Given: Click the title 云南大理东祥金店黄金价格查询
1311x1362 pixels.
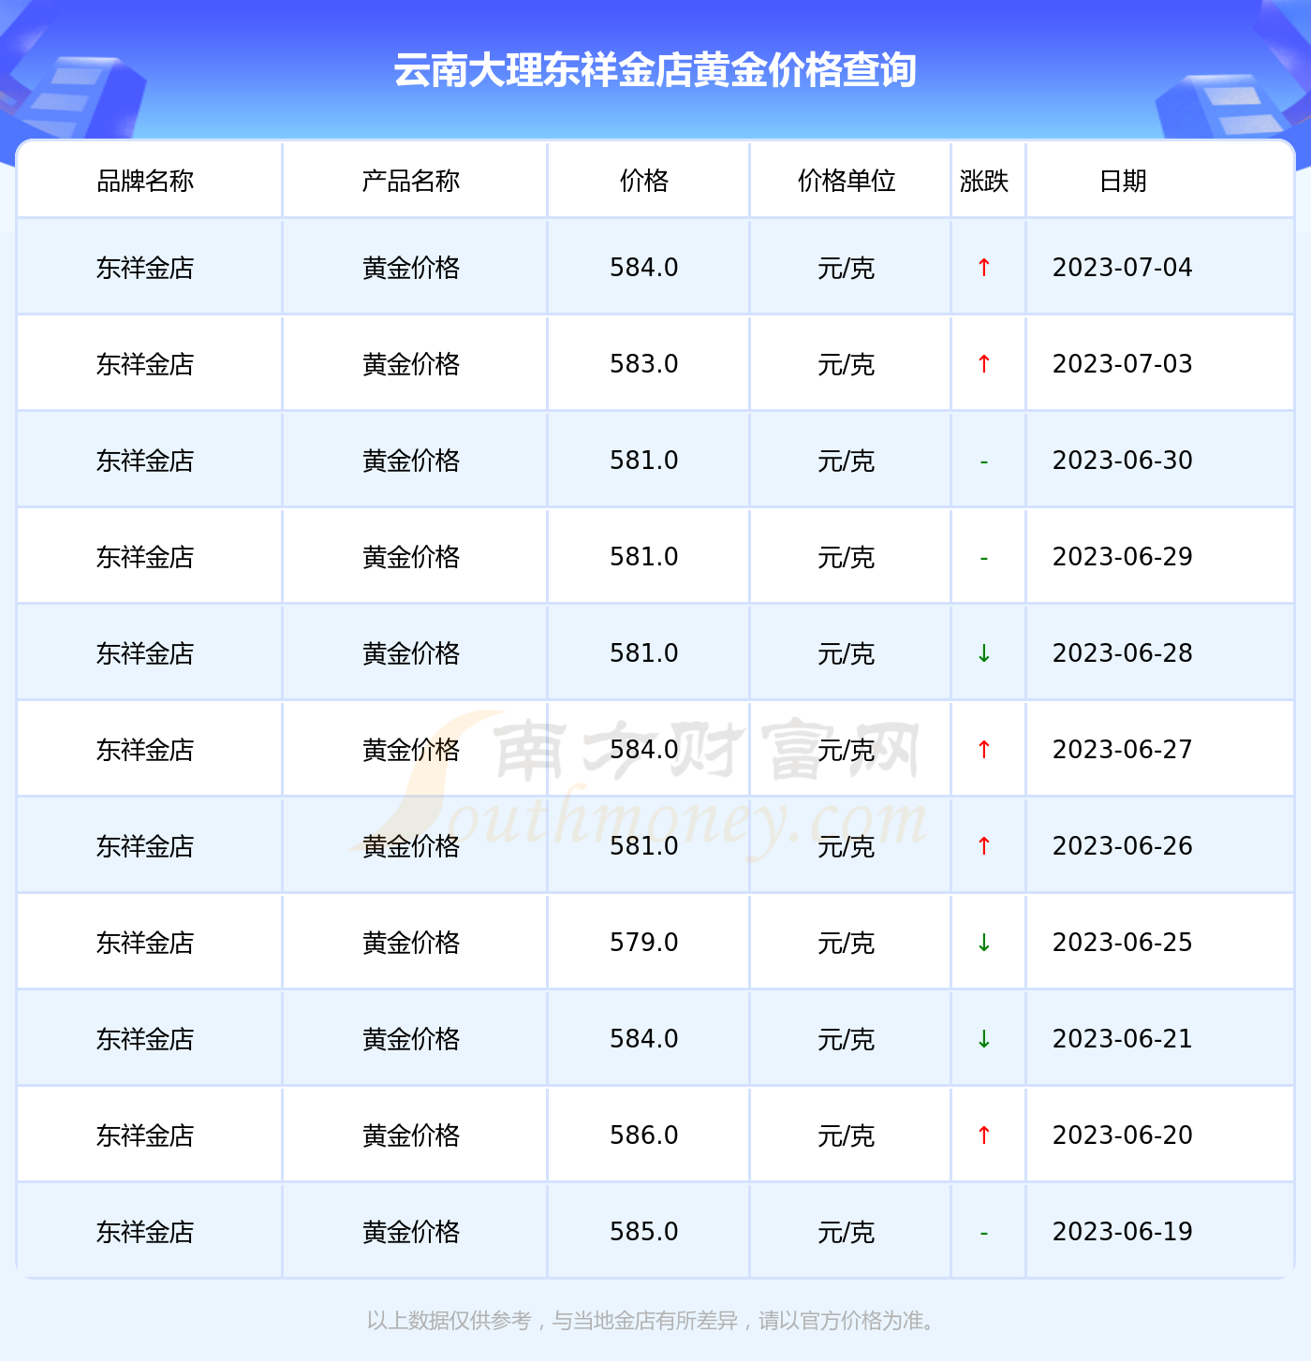Looking at the screenshot, I should coord(655,70).
